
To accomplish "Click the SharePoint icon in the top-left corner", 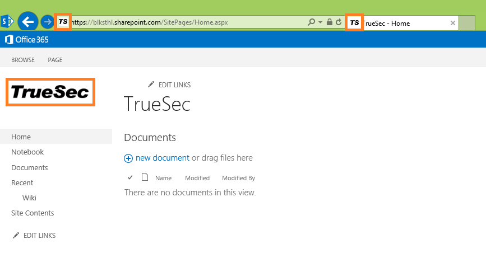I will [x=7, y=22].
